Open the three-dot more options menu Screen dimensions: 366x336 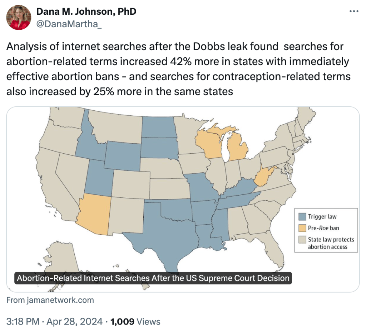[x=353, y=11]
